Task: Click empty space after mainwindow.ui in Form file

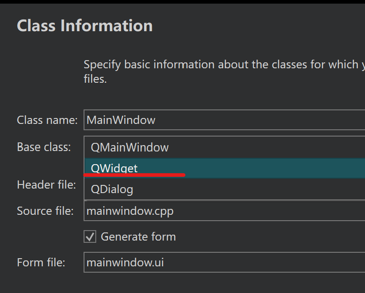Action: [x=271, y=262]
